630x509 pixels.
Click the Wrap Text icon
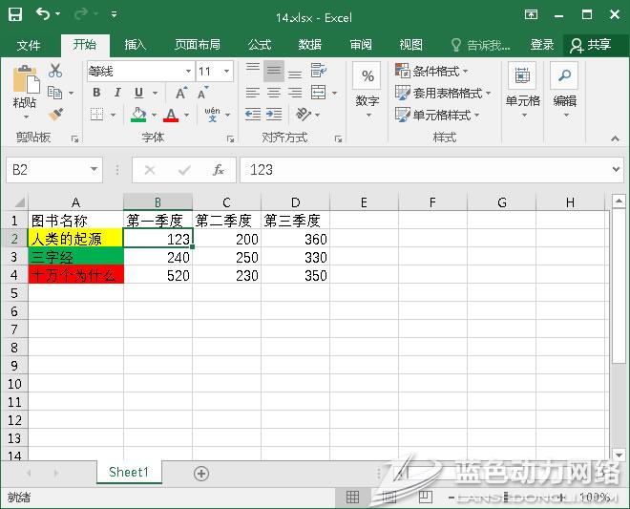click(x=319, y=71)
